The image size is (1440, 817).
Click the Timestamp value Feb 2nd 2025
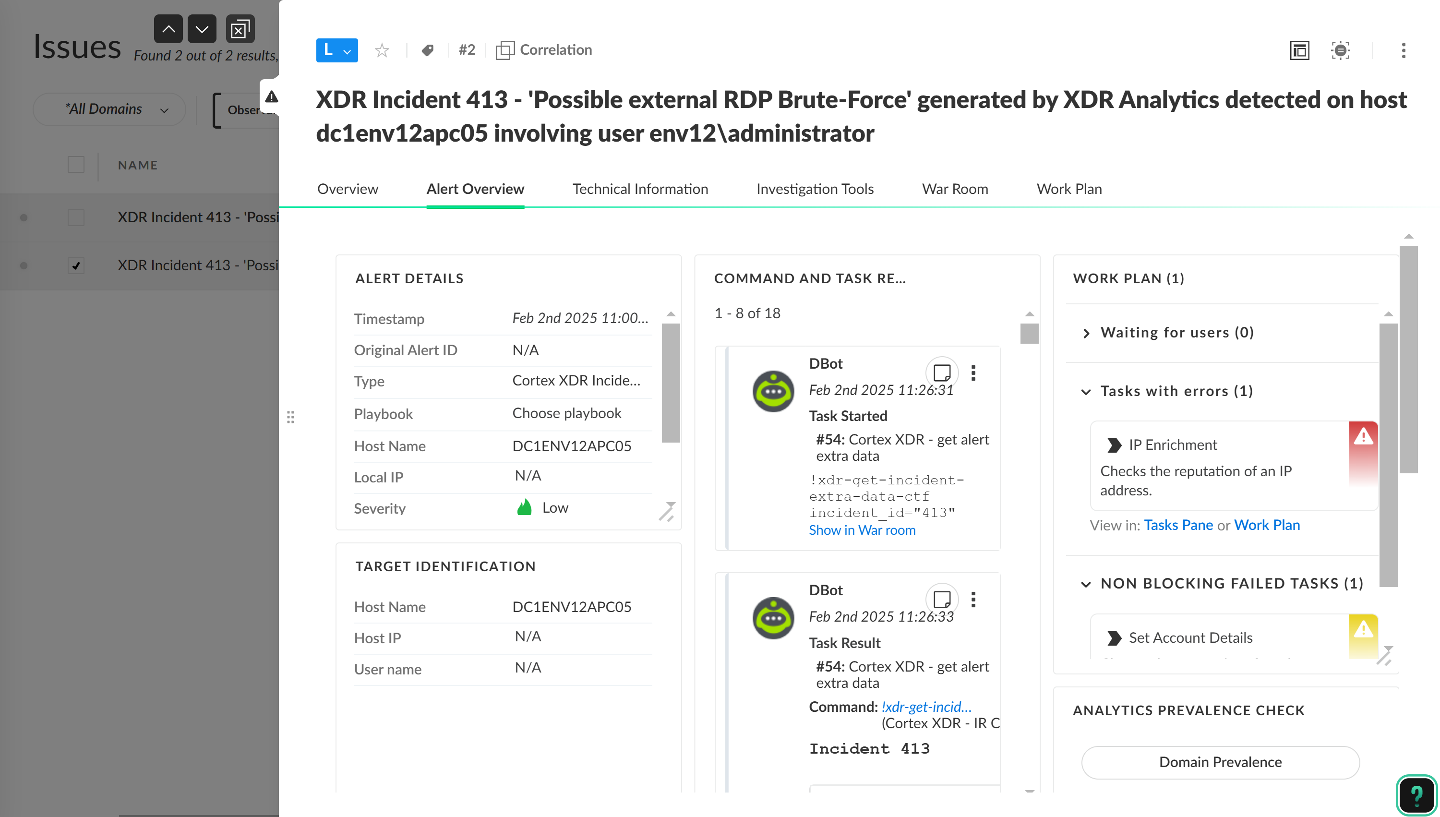tap(580, 318)
